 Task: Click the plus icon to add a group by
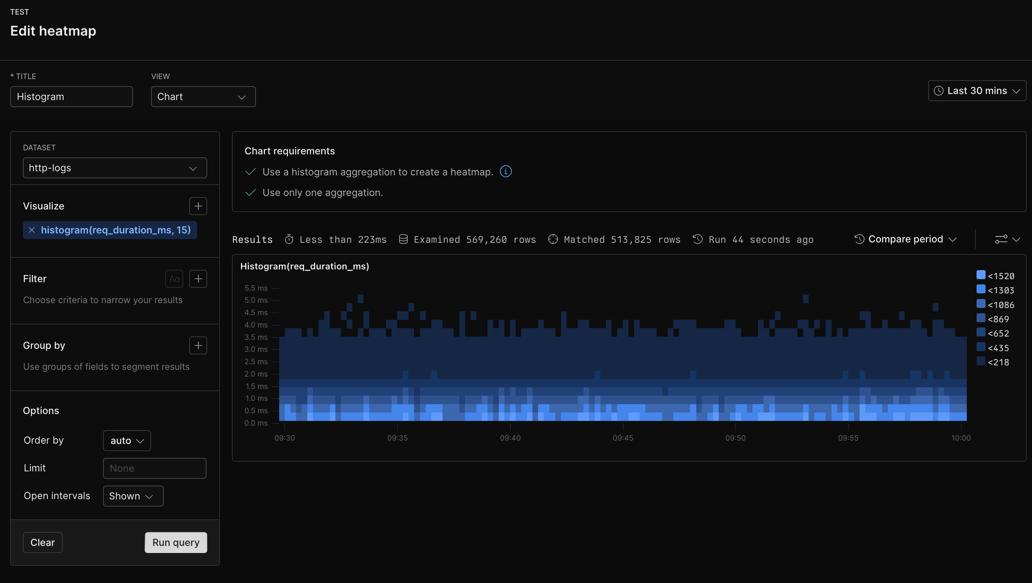point(198,345)
